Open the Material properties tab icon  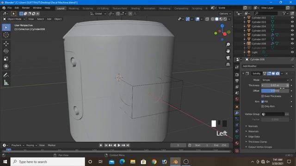[x=237, y=143]
